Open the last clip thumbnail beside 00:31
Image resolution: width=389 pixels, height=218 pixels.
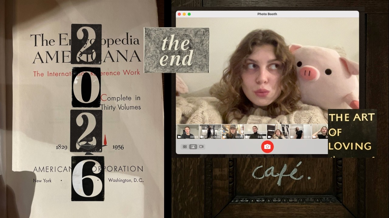tap(320, 132)
